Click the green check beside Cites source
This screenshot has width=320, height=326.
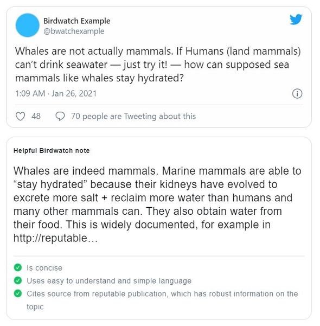point(18,293)
